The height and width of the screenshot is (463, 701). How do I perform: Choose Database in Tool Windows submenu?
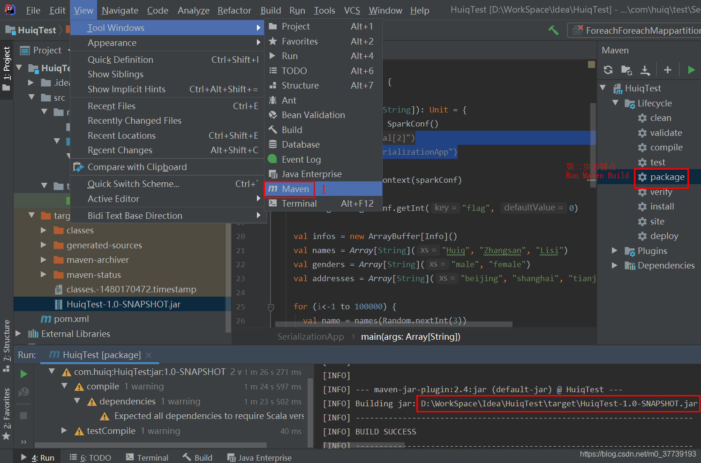[x=324, y=145]
